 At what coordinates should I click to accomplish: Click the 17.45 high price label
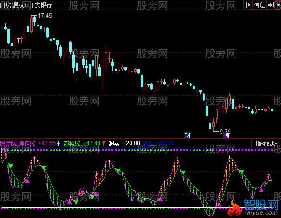45,16
